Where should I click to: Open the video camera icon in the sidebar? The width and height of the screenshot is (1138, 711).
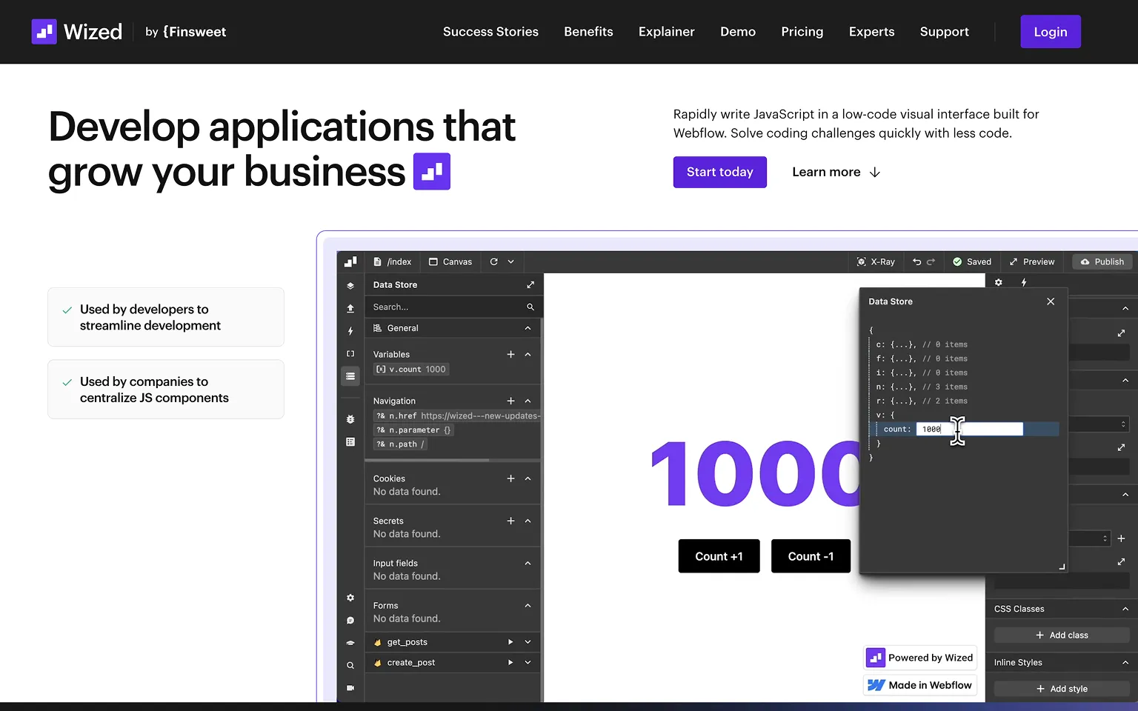350,688
